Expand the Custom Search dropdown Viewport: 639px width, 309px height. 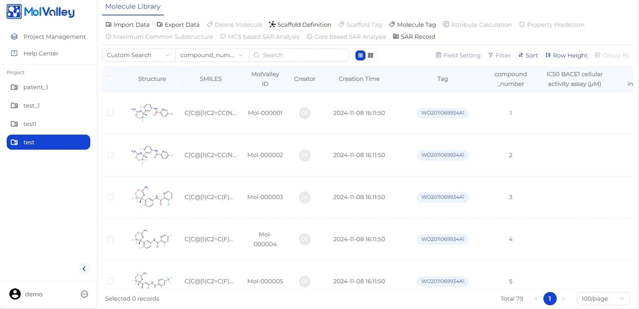138,55
